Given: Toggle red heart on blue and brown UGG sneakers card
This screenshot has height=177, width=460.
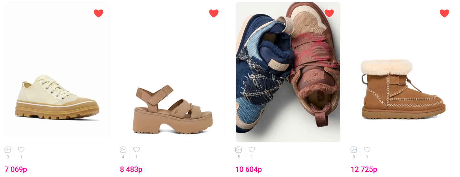Looking at the screenshot, I should 329,13.
